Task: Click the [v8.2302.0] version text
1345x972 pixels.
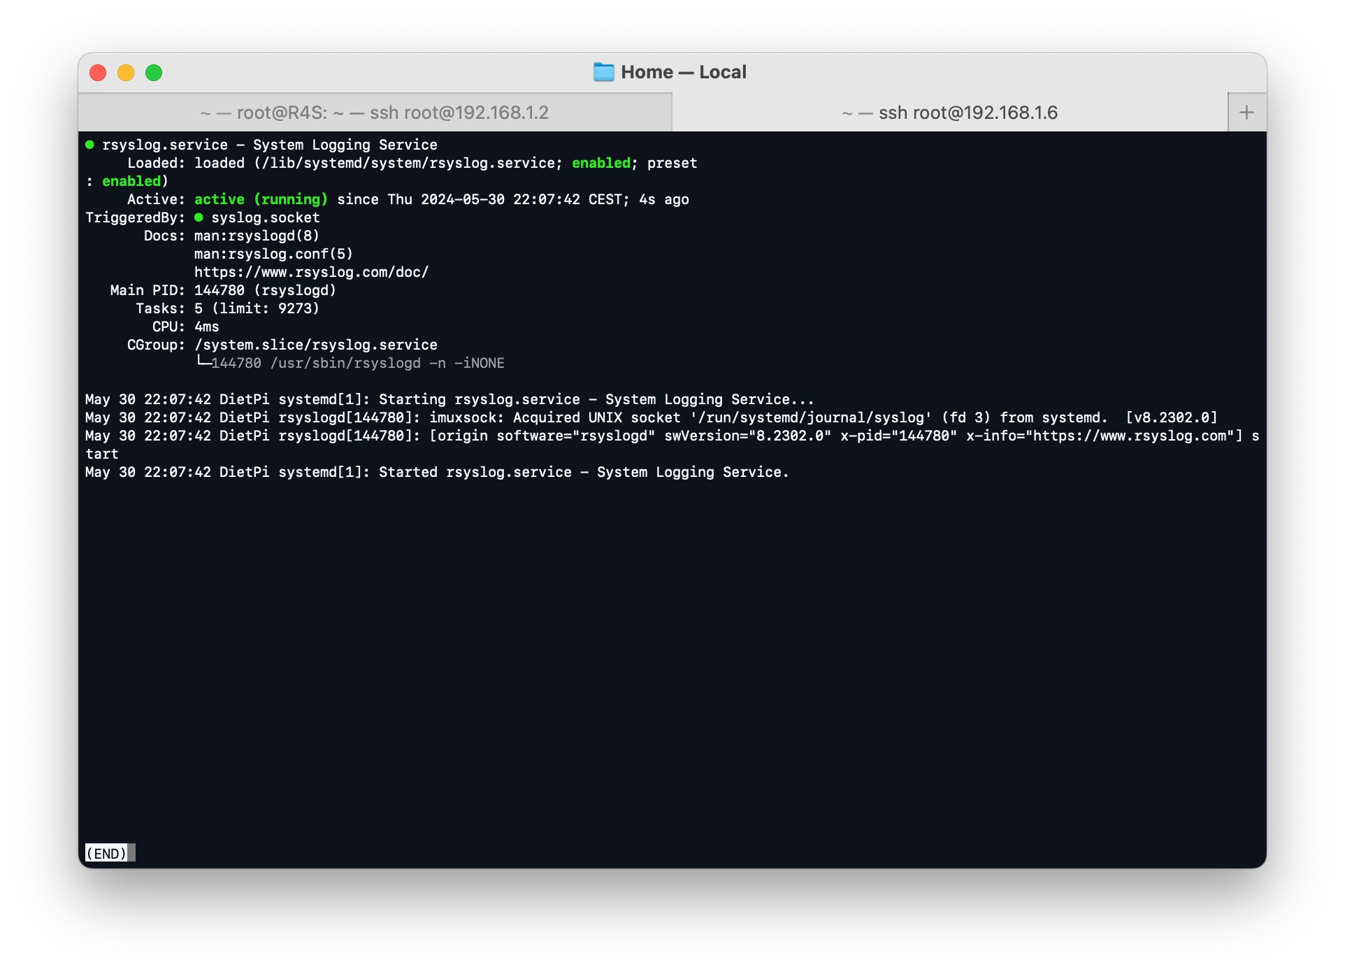Action: tap(1172, 417)
